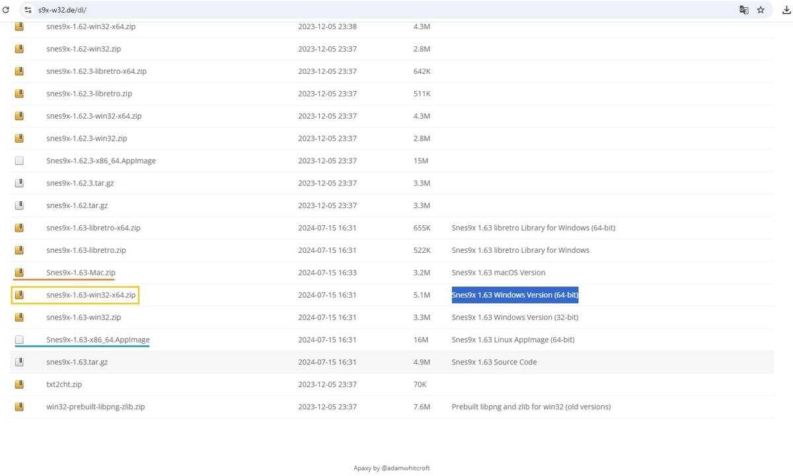Viewport: 793px width, 476px height.
Task: Click archive icon for snes9x-1.63.tar.gz
Action: coord(19,362)
